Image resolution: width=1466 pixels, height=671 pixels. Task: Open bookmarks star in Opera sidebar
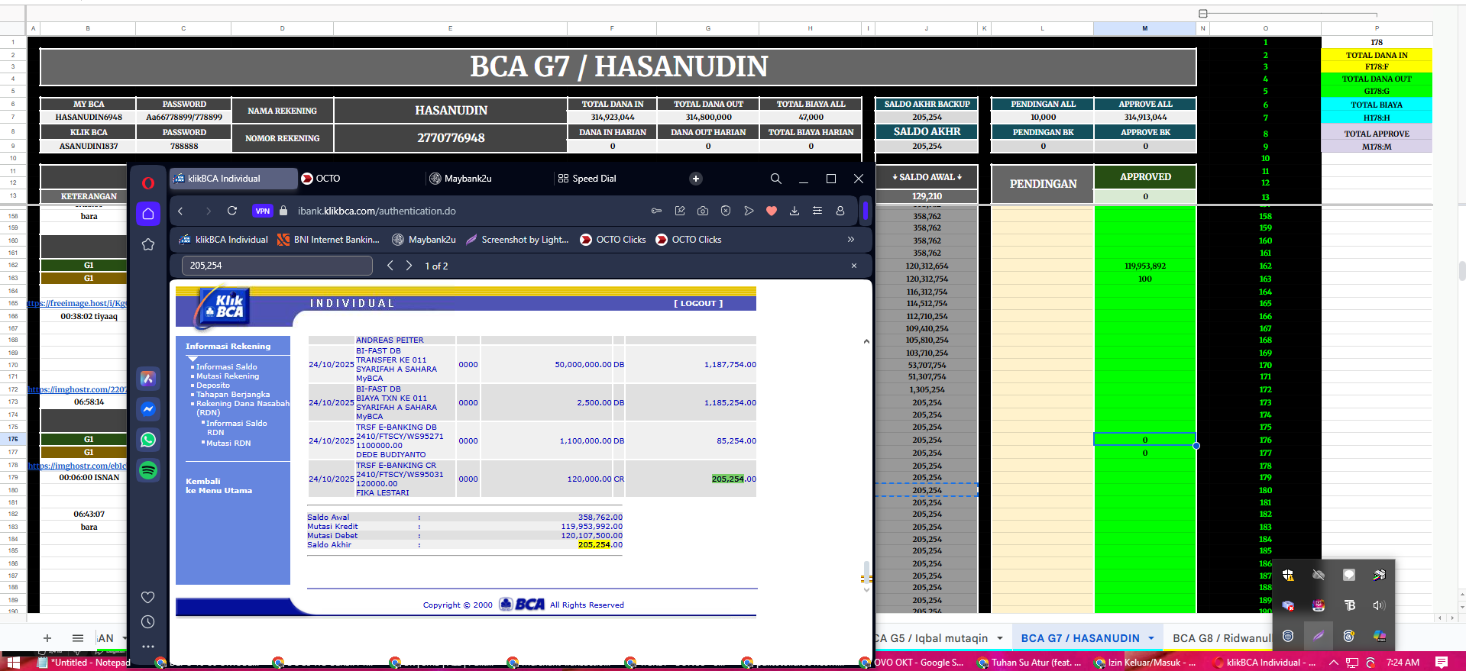[x=148, y=244]
